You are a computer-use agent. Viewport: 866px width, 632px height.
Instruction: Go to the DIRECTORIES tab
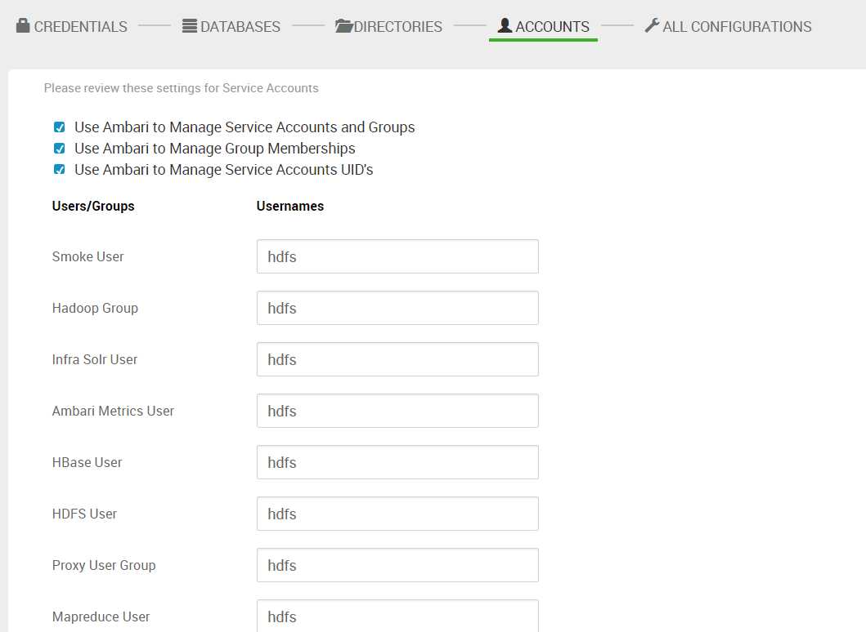388,26
